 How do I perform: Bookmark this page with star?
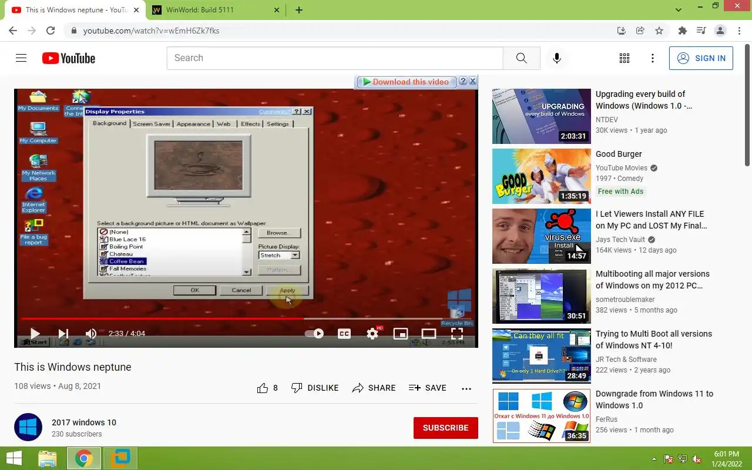(659, 31)
